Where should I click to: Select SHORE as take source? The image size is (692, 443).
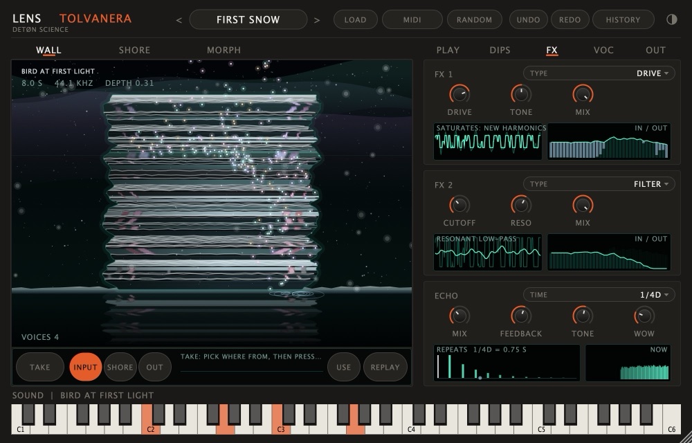pyautogui.click(x=120, y=367)
